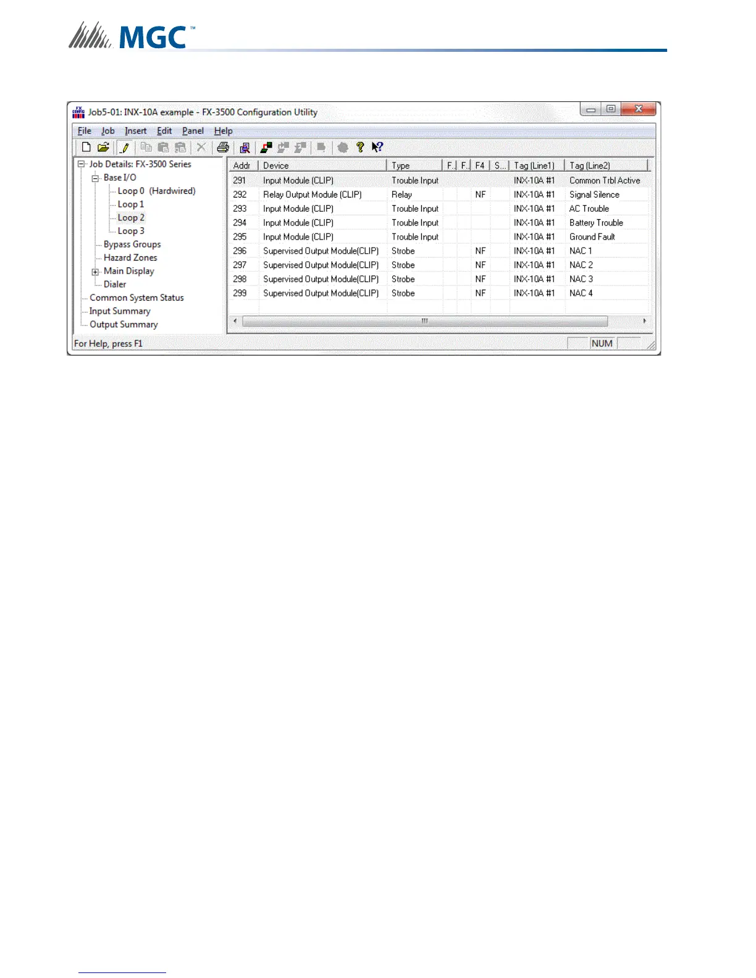Select row 292 Relay Output Module

pos(312,194)
